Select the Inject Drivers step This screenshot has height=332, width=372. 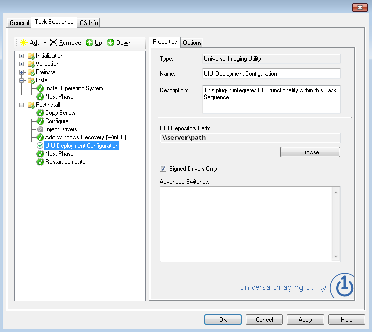(61, 129)
